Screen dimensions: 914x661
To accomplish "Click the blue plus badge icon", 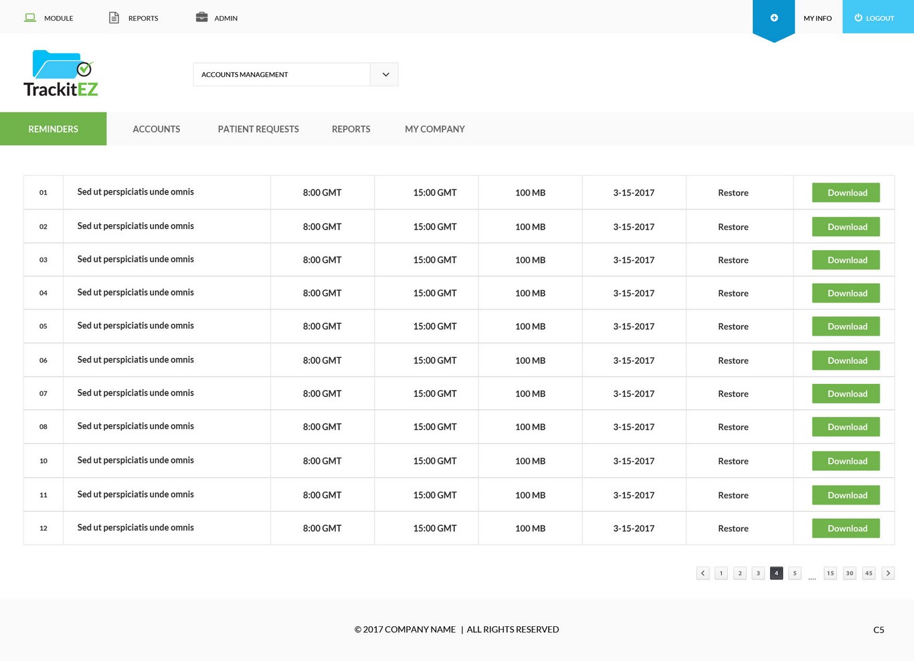I will (x=773, y=18).
